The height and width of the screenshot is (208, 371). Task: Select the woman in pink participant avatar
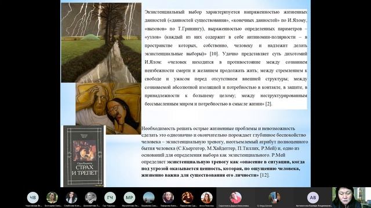coord(236,198)
